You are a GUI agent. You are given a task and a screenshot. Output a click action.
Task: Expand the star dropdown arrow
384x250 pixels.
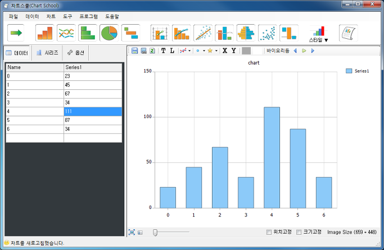pos(216,51)
